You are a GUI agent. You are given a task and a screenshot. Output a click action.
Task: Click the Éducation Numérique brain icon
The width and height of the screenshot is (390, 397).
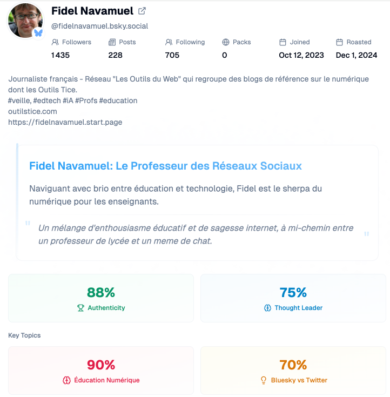66,380
